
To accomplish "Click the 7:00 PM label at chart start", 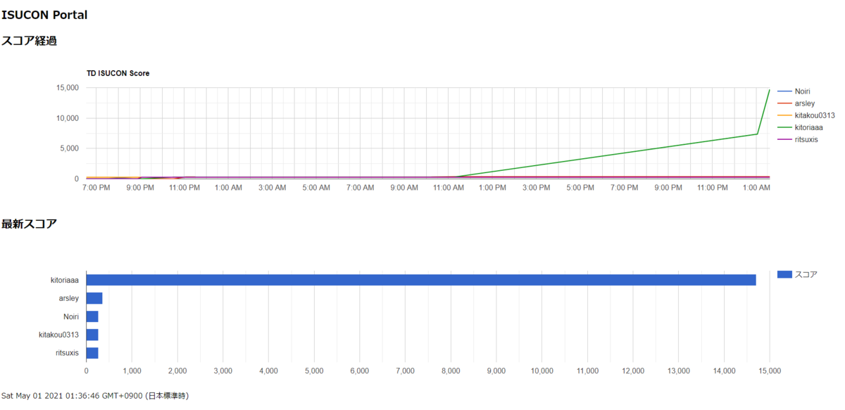I will click(96, 188).
